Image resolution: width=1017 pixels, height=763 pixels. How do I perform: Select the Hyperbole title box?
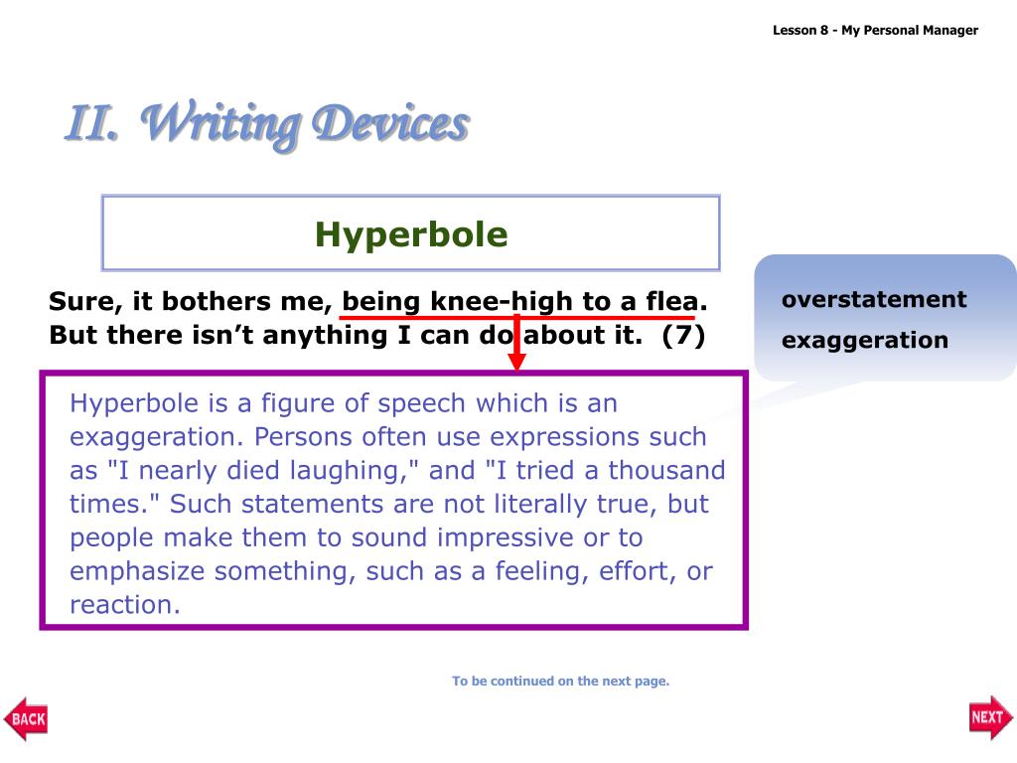[x=410, y=232]
